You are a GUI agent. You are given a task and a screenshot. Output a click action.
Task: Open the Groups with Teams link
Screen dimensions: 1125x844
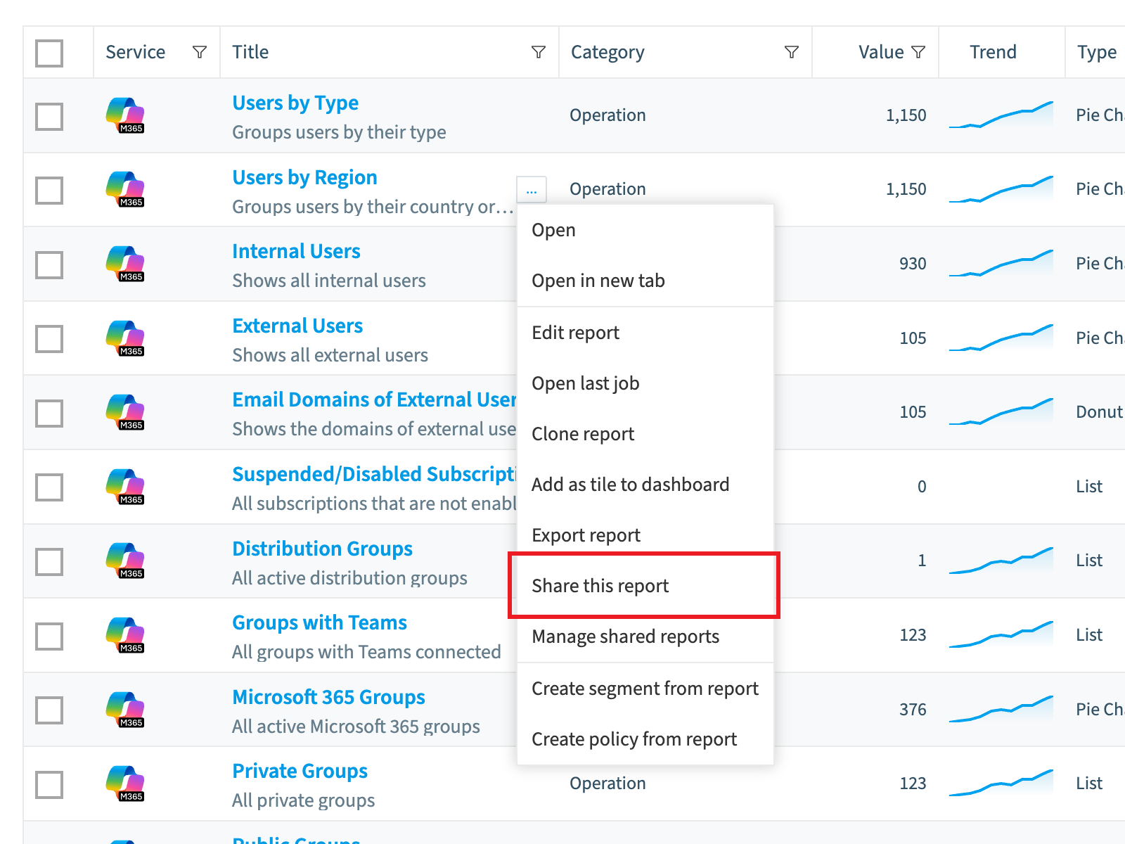tap(319, 622)
